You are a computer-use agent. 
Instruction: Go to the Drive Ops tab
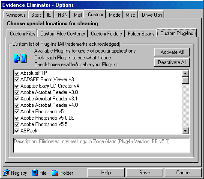pyautogui.click(x=152, y=15)
